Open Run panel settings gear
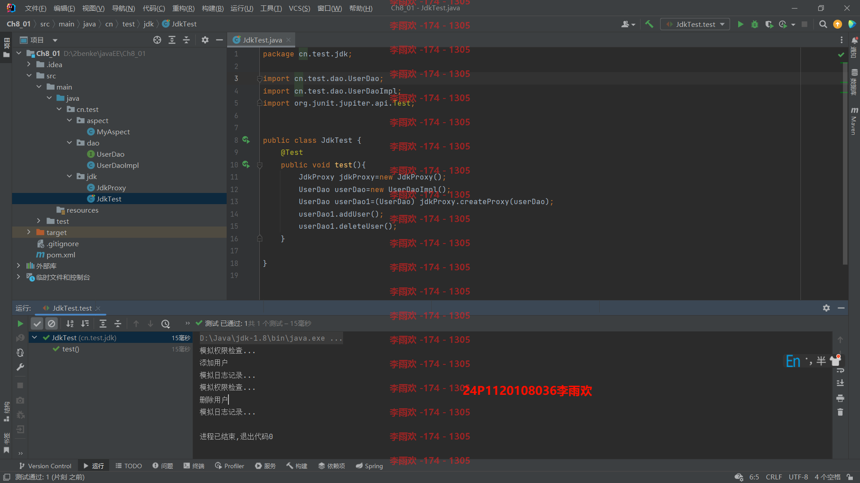860x483 pixels. [826, 308]
